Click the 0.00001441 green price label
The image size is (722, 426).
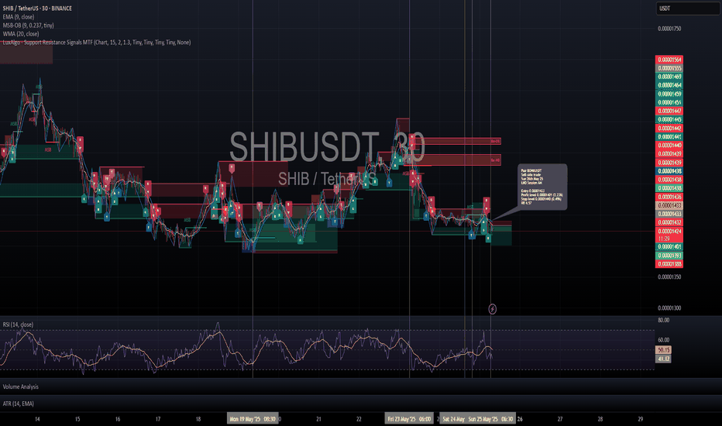tap(669, 137)
